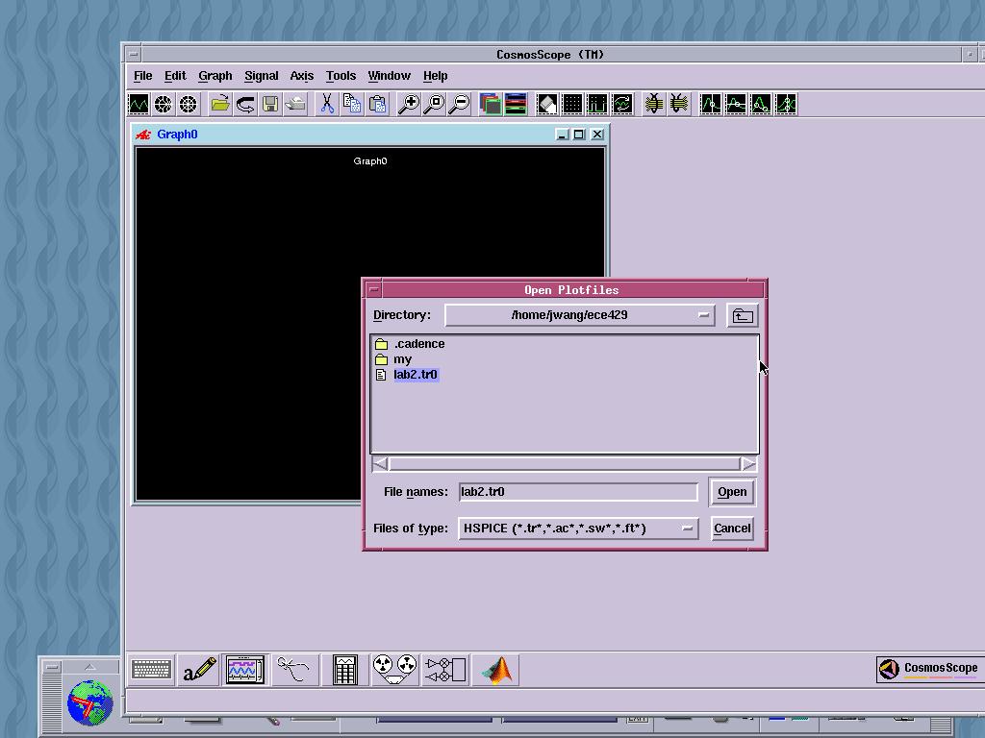Launch the MATLAB logo tool
Viewport: 985px width, 738px height.
click(496, 670)
